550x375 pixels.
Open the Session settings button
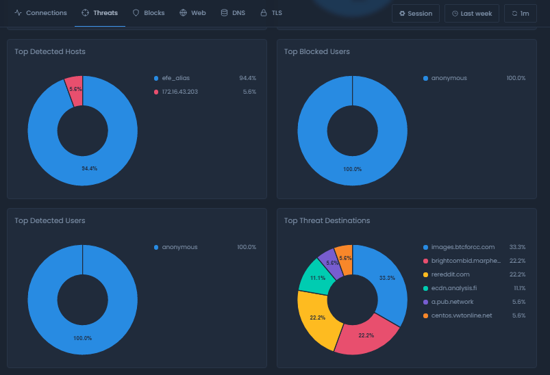point(416,13)
